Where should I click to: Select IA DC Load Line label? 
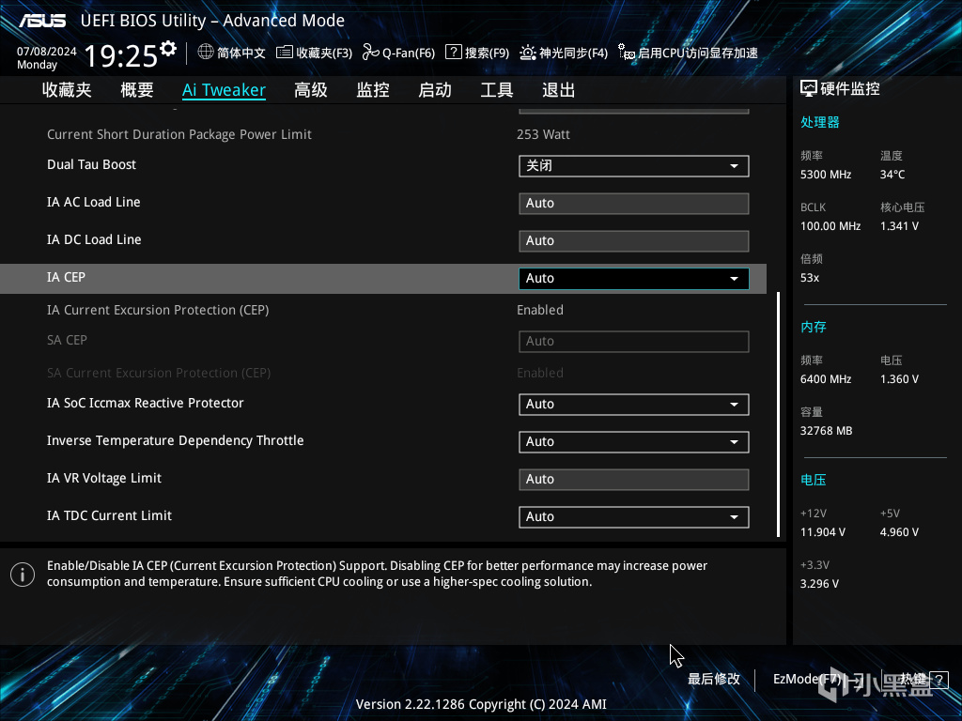(x=94, y=239)
